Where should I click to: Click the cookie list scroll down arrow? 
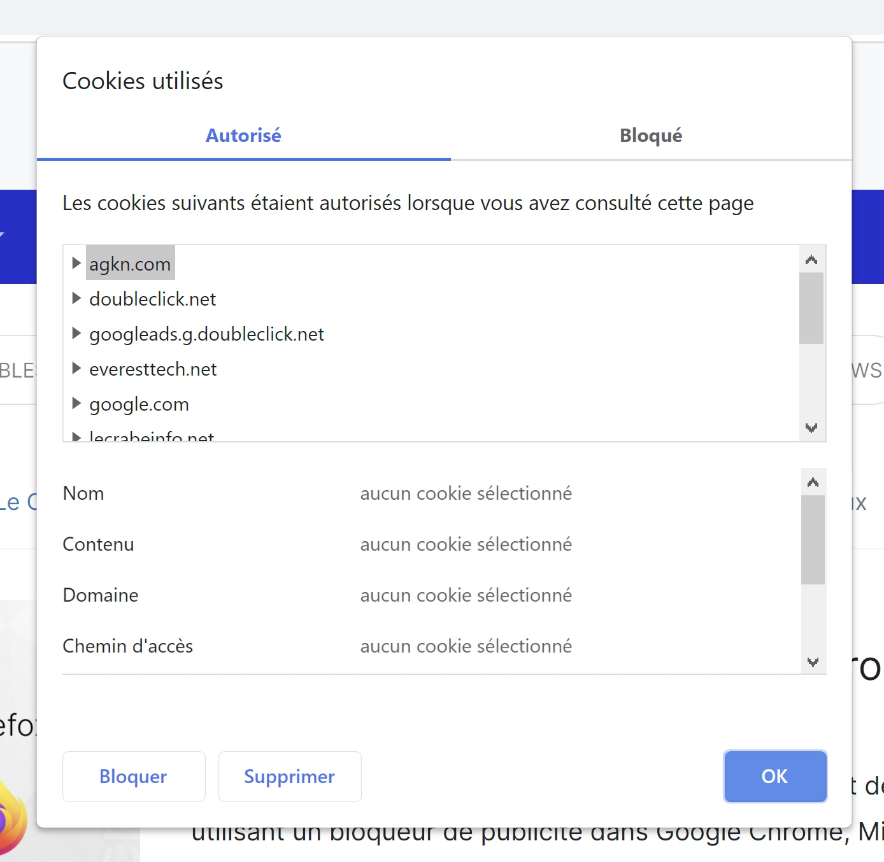[x=811, y=428]
